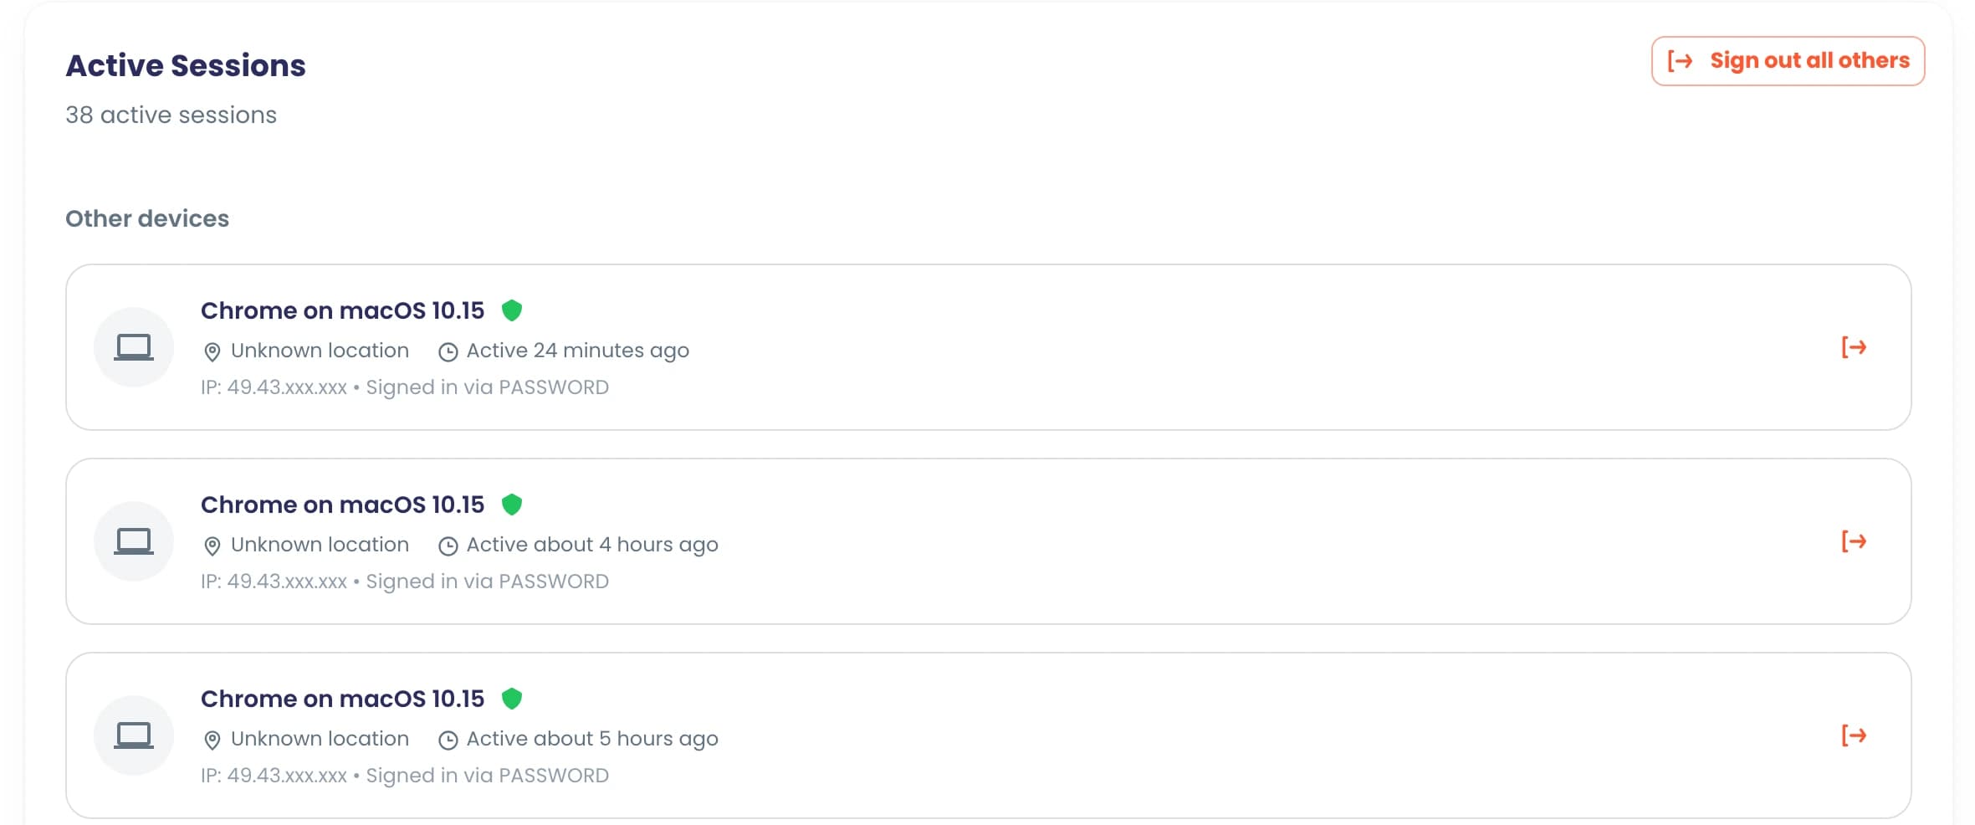
Task: Click the laptop icon of the first session
Action: pyautogui.click(x=134, y=347)
